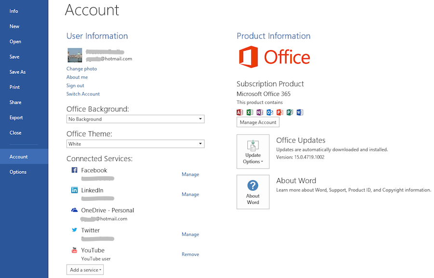Click the Word icon under This product contains
Screen dimensions: 434x278
pyautogui.click(x=300, y=112)
